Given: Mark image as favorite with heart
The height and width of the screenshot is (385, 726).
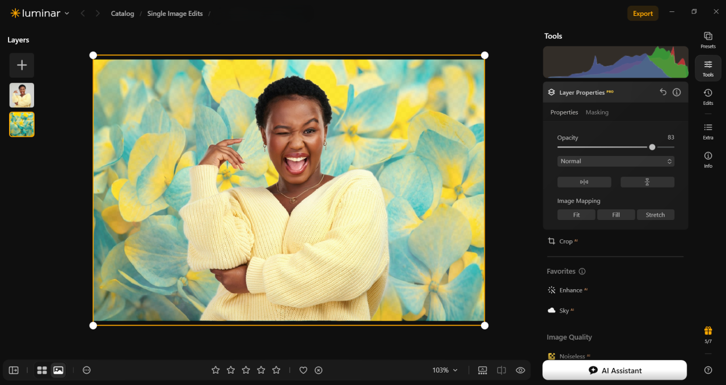Looking at the screenshot, I should point(303,370).
